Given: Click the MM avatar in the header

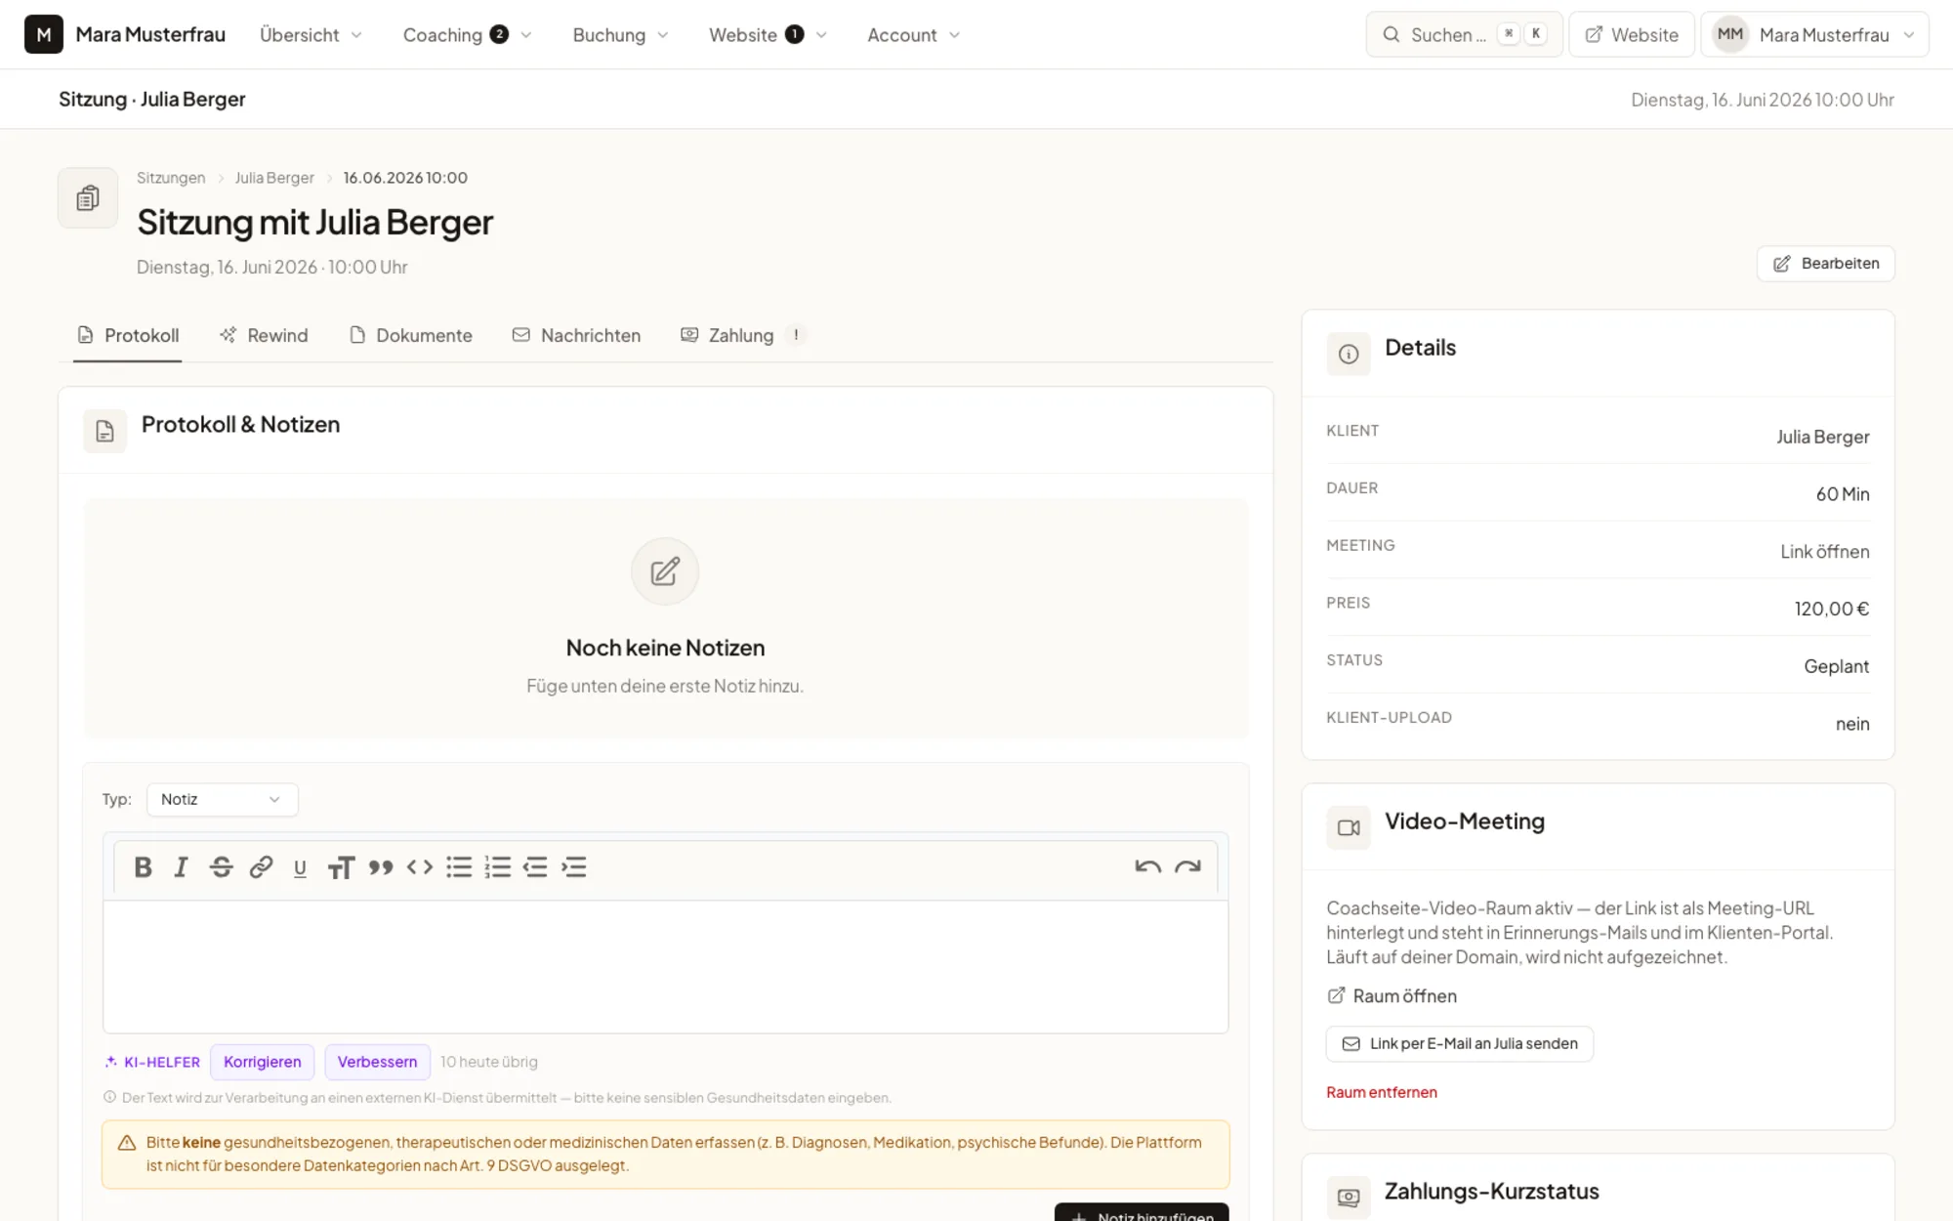Looking at the screenshot, I should (1730, 34).
